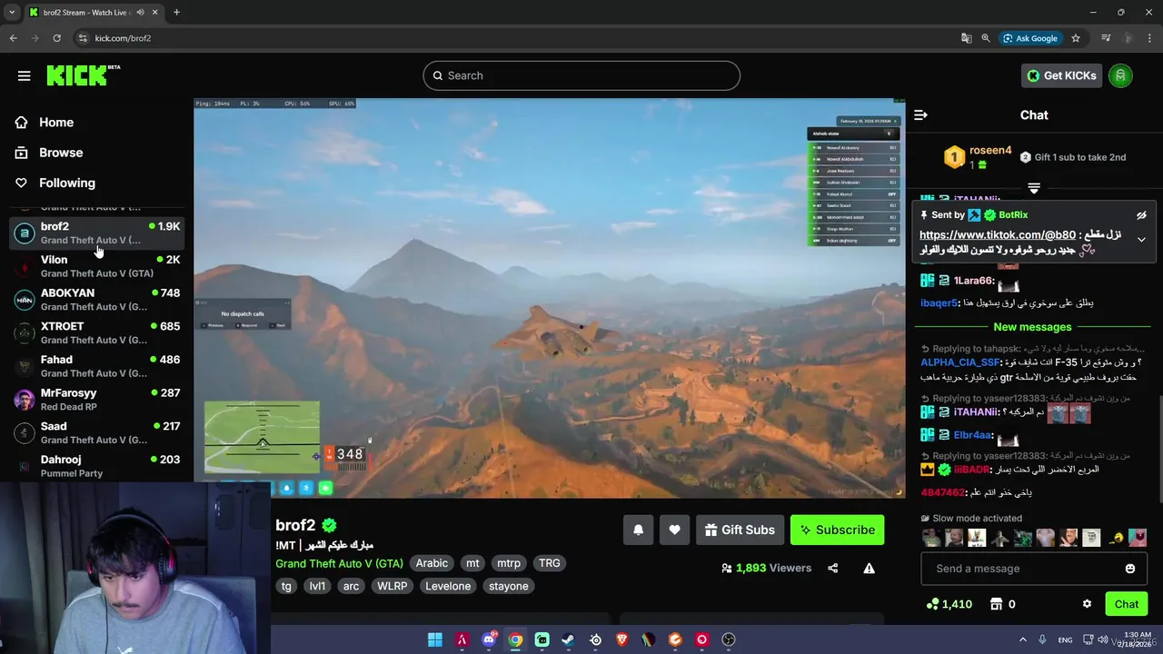
Task: Click the Gift Subs button
Action: click(x=740, y=530)
